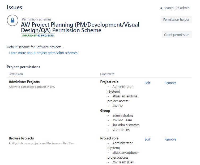Click the search magnifier icon
The width and height of the screenshot is (200, 165).
click(x=161, y=8)
